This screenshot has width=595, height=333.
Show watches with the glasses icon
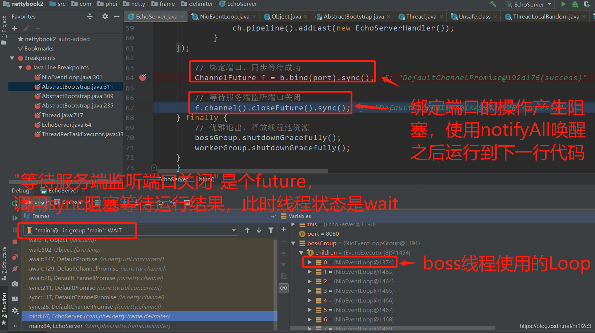point(283,288)
